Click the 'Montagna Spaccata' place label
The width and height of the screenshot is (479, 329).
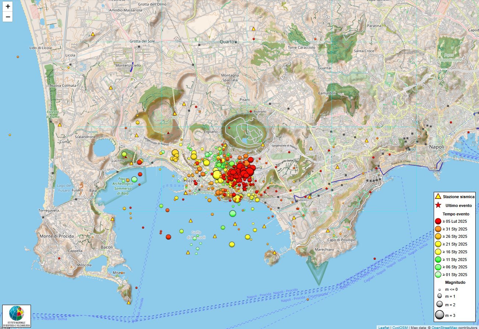pos(230,78)
